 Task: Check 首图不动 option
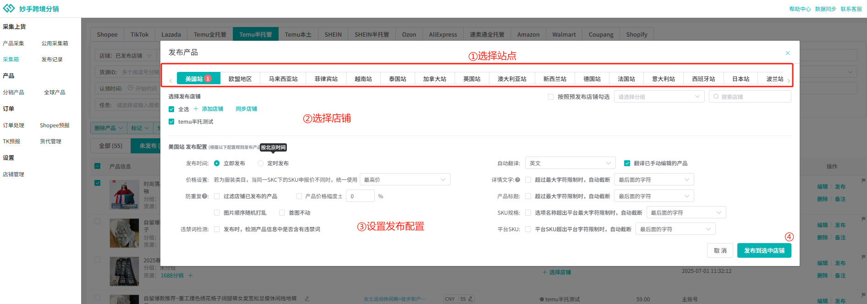[x=282, y=213]
